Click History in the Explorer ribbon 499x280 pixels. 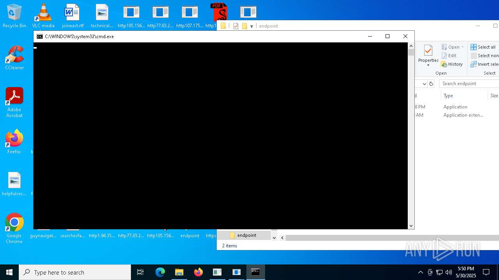(x=452, y=64)
